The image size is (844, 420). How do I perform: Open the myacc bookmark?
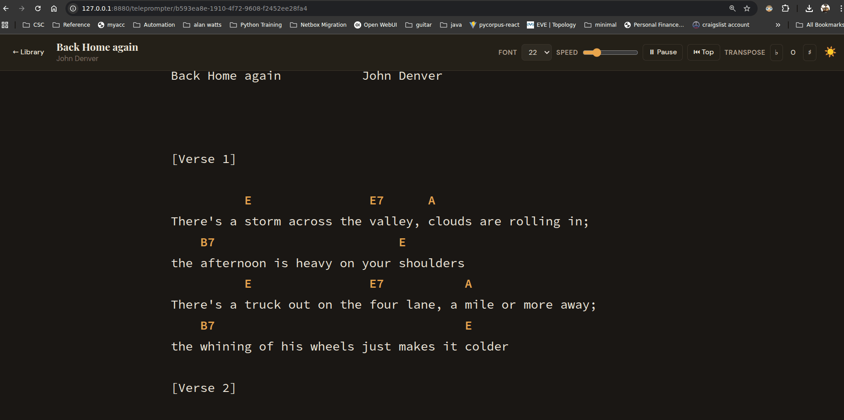tap(111, 25)
